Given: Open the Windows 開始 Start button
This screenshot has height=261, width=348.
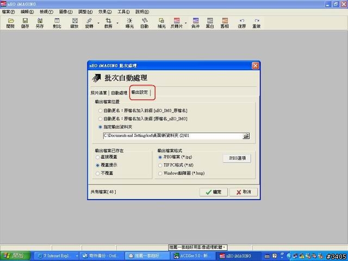Looking at the screenshot, I should click(x=15, y=256).
